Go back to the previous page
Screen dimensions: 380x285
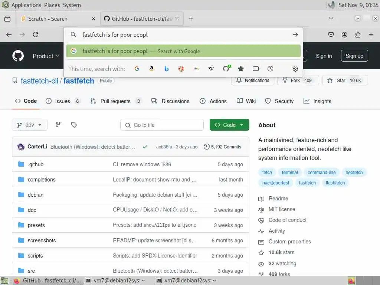coord(9,35)
